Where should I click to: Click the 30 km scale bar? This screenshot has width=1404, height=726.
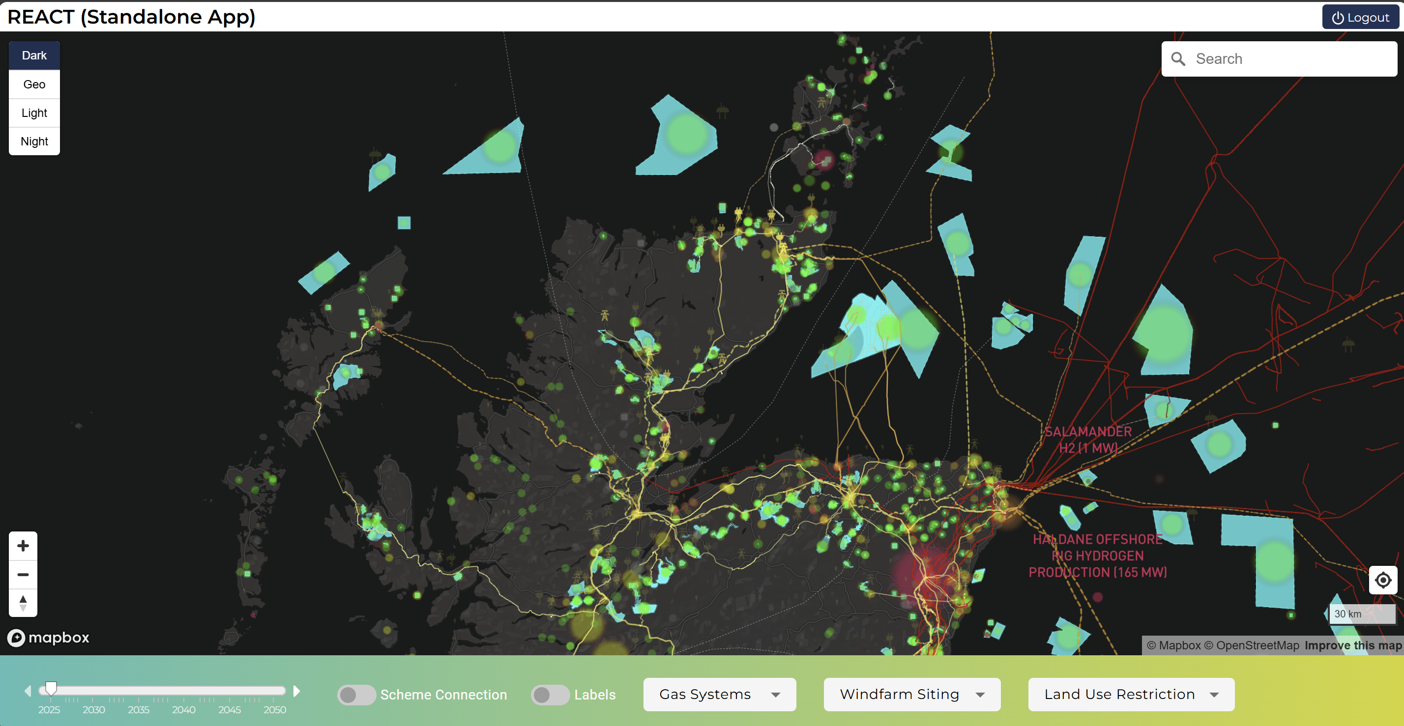tap(1362, 614)
